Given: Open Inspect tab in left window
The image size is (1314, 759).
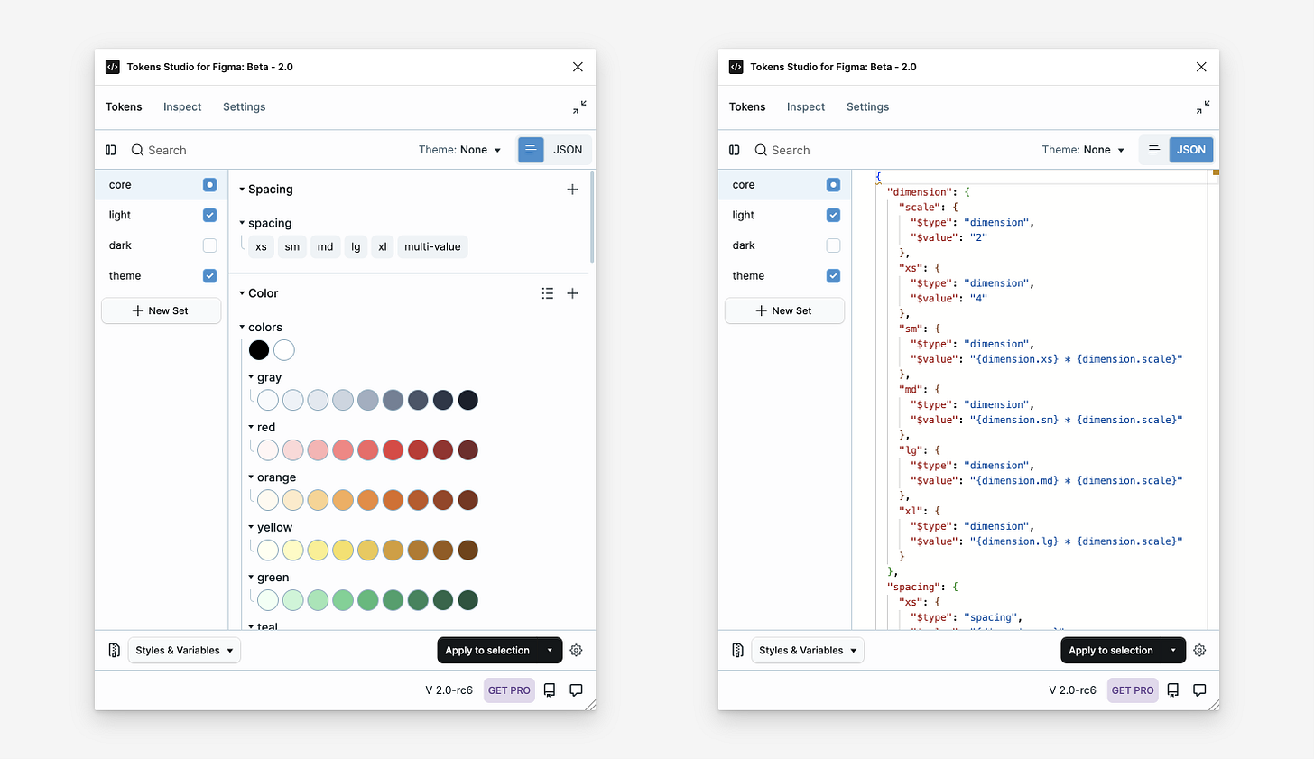Looking at the screenshot, I should (x=182, y=106).
